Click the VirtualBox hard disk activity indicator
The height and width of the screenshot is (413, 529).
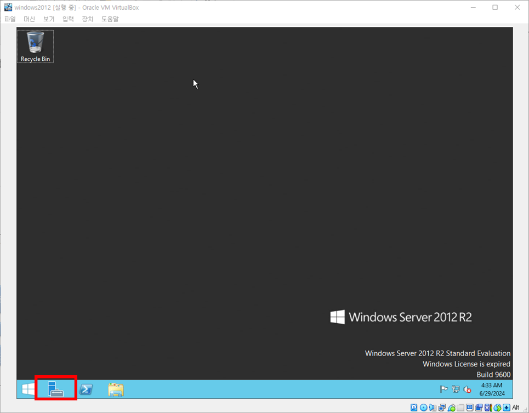414,408
